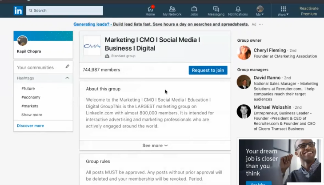Click the About this group heading
The image size is (324, 185).
103,89
